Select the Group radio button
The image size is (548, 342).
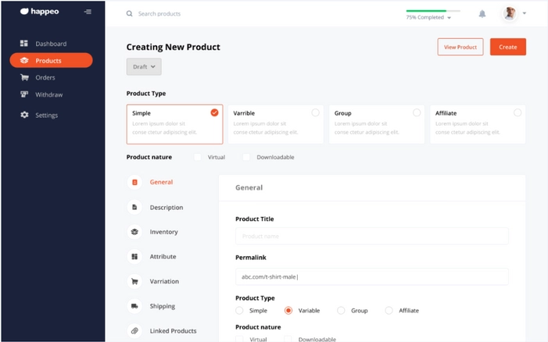tap(341, 310)
